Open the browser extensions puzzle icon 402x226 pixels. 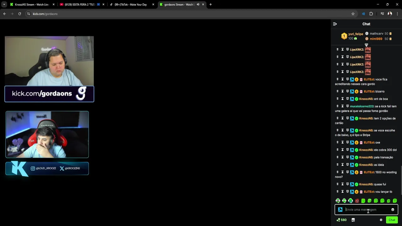coord(371,14)
